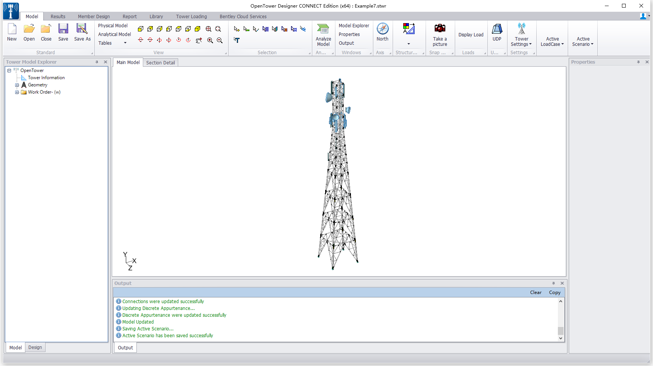Click the user account icon at top right
The height and width of the screenshot is (366, 653).
(643, 16)
